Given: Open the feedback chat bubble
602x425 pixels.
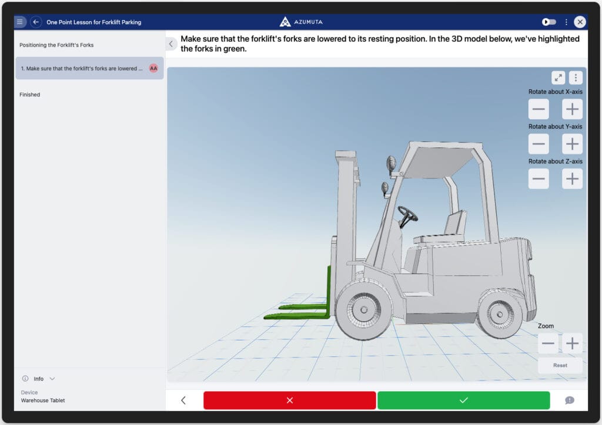Looking at the screenshot, I should 569,401.
